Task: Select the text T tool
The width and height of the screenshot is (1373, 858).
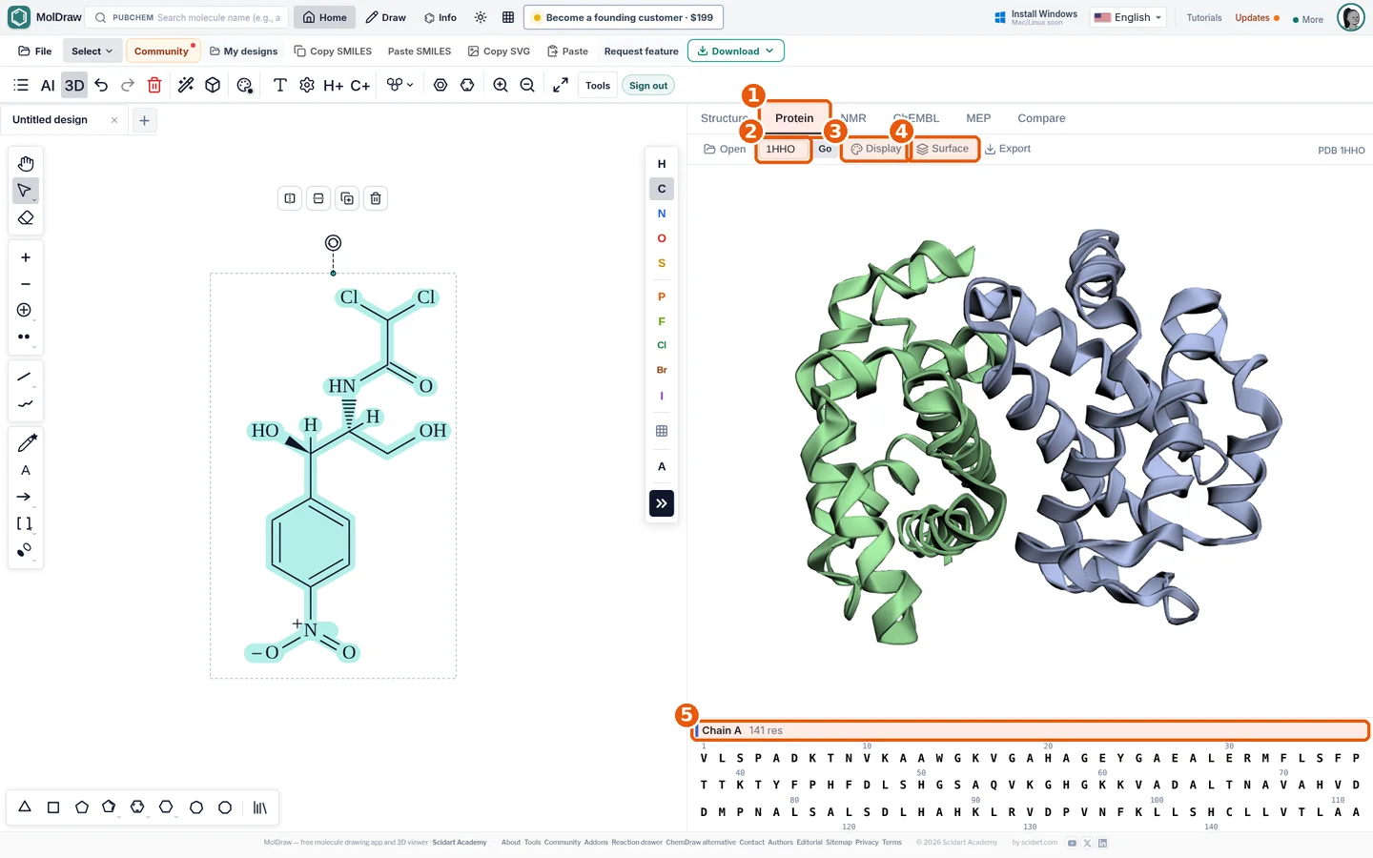Action: coord(279,86)
